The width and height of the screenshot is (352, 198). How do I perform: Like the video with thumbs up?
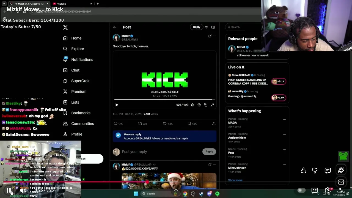pyautogui.click(x=303, y=170)
